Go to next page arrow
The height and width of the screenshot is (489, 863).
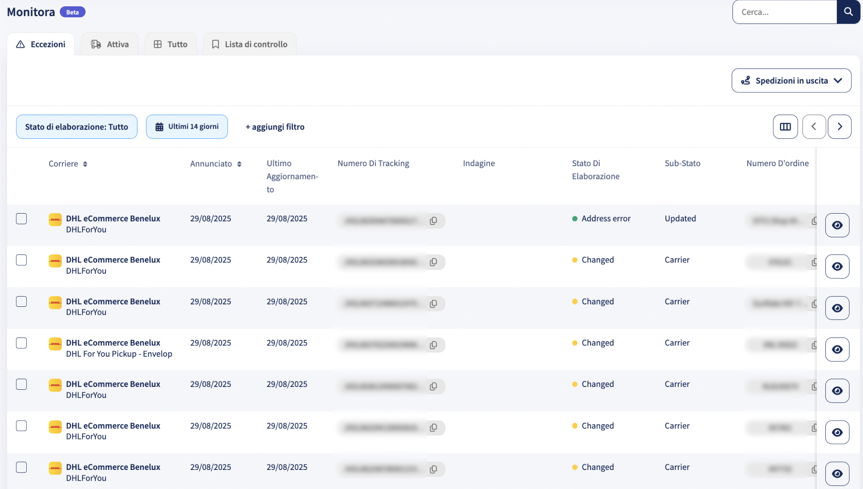click(x=840, y=127)
